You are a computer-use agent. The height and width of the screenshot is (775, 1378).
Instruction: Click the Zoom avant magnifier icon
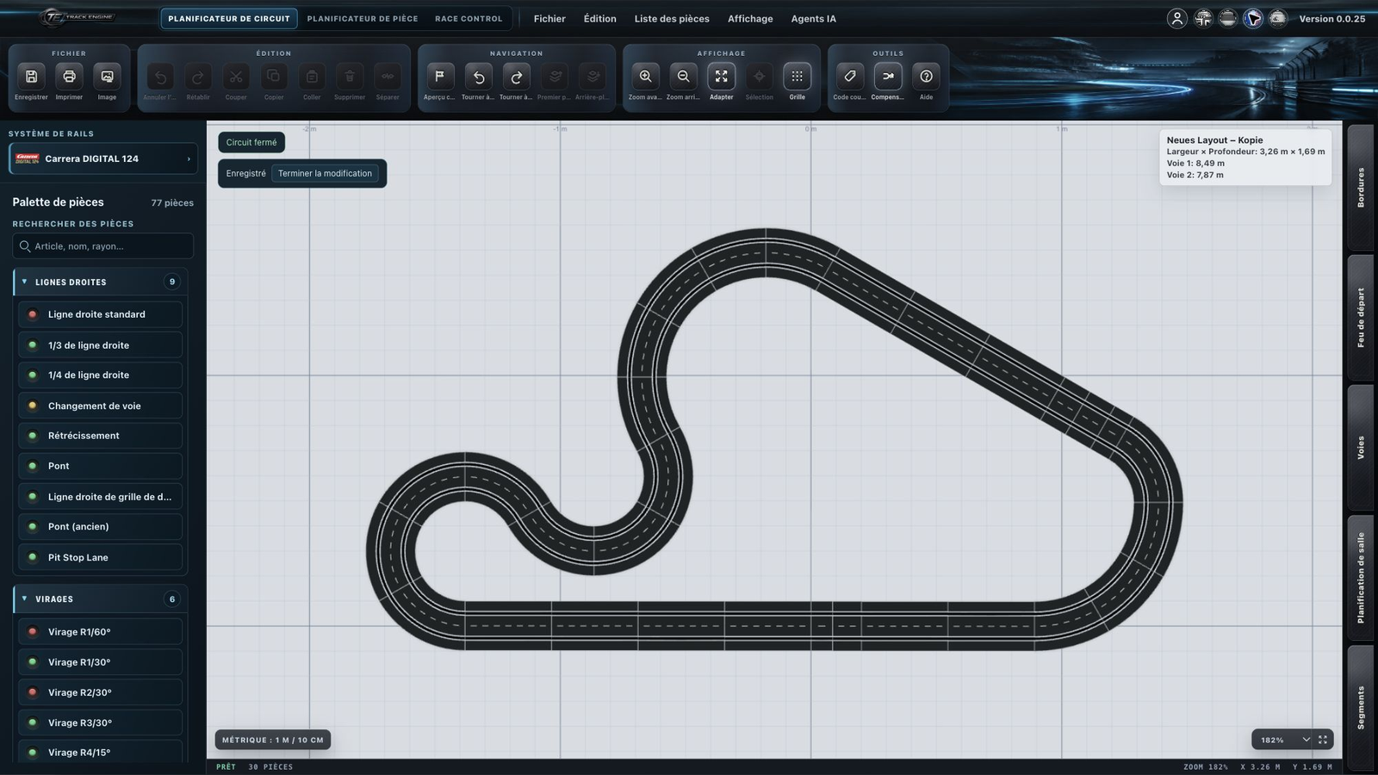pyautogui.click(x=645, y=77)
